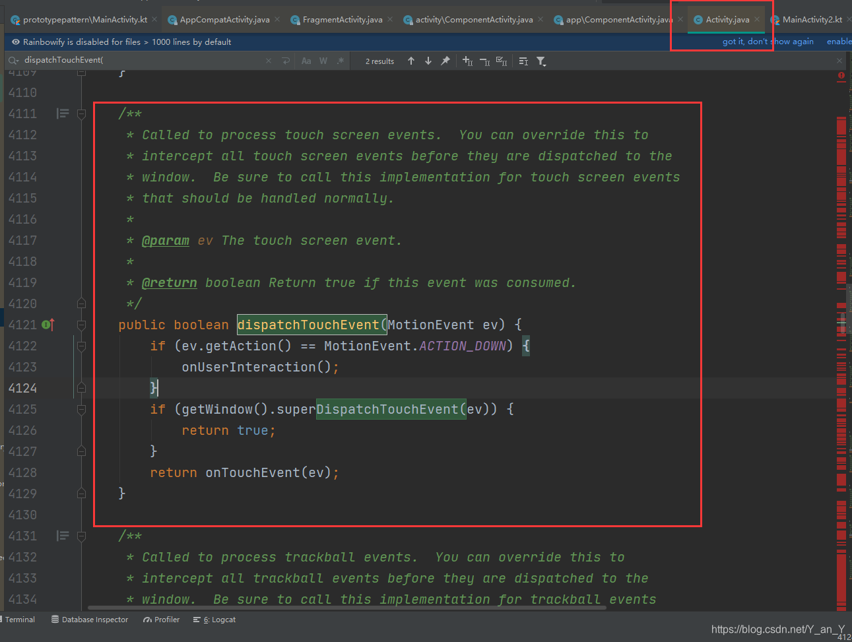The image size is (852, 642).
Task: Open the Terminal tool window
Action: tap(20, 620)
